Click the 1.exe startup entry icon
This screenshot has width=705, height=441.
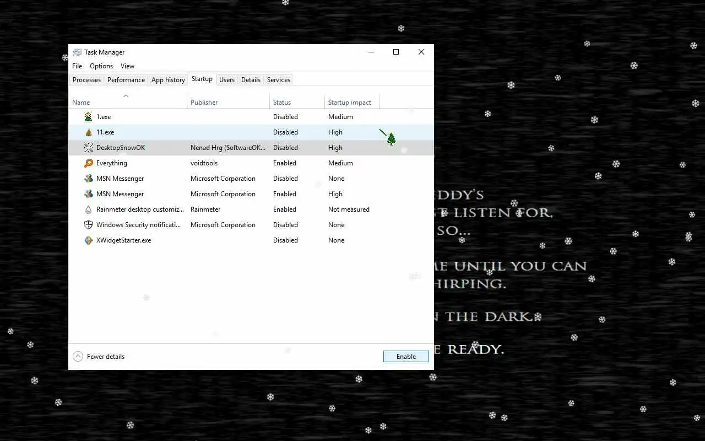[88, 117]
